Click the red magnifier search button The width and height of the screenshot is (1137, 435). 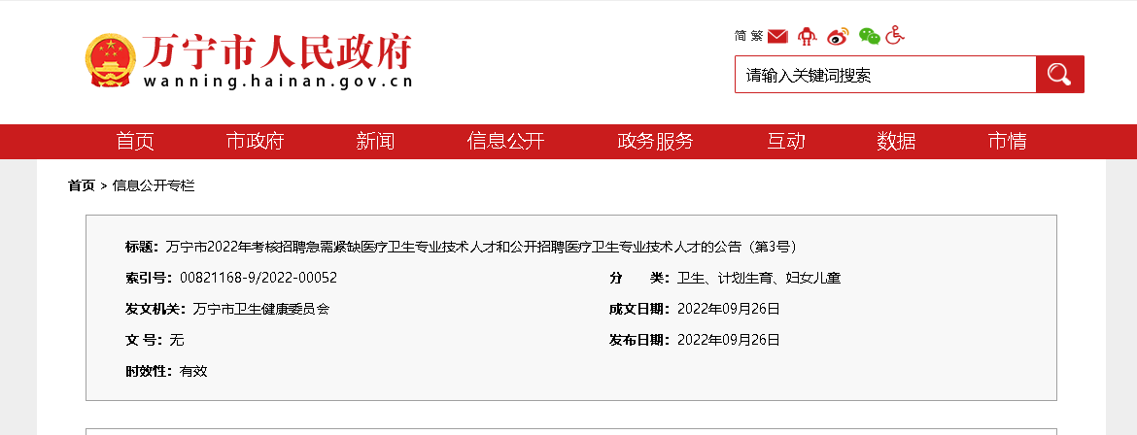tap(1059, 74)
